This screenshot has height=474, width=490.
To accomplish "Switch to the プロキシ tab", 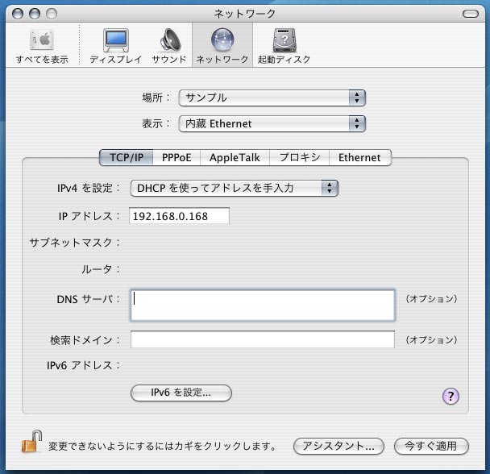I will [299, 157].
